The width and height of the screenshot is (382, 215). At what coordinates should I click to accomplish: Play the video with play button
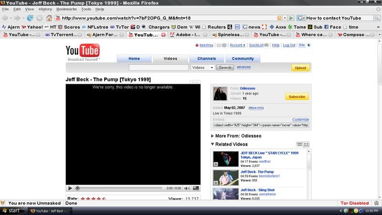click(70, 188)
